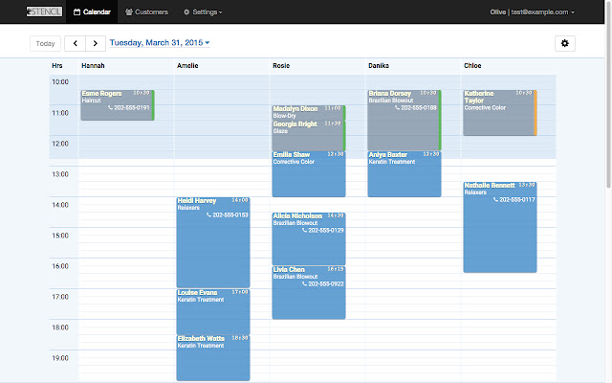The image size is (612, 383).
Task: Click the phone icon in Esme Rogers' appointment
Action: click(x=110, y=107)
